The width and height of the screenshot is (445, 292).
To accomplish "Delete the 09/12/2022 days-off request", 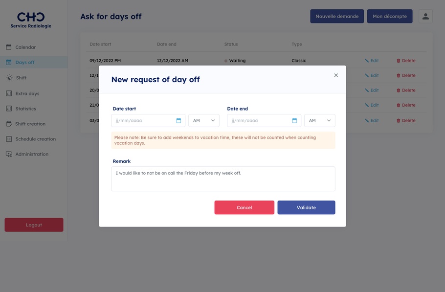I will (x=405, y=61).
